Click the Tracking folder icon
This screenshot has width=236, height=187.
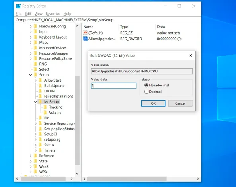click(45, 107)
